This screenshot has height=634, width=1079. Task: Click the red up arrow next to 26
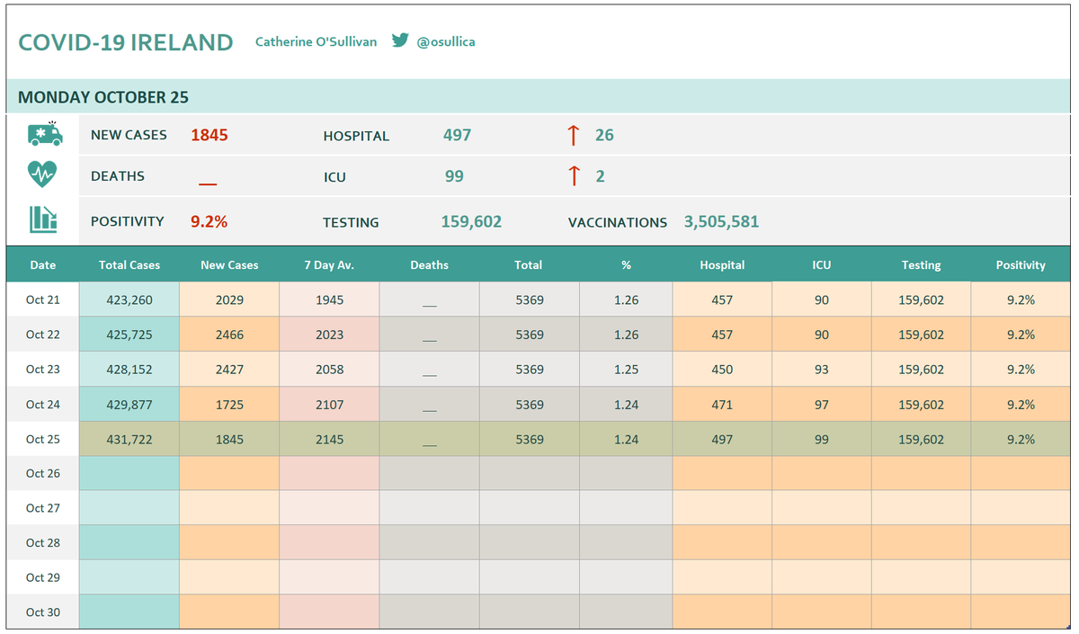(x=573, y=136)
